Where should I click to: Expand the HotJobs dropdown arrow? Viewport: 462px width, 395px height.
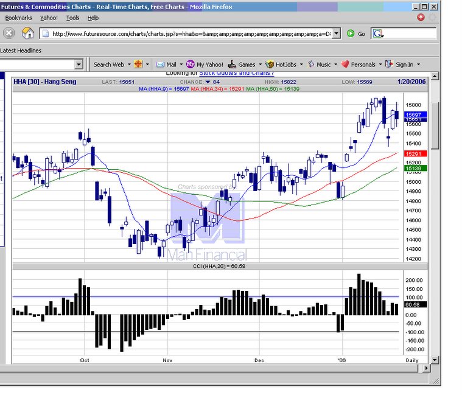301,65
